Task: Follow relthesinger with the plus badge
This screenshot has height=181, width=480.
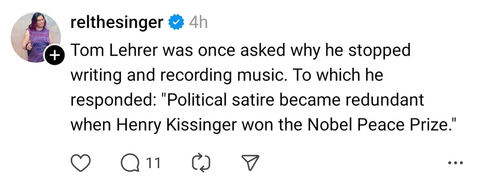Action: point(54,56)
